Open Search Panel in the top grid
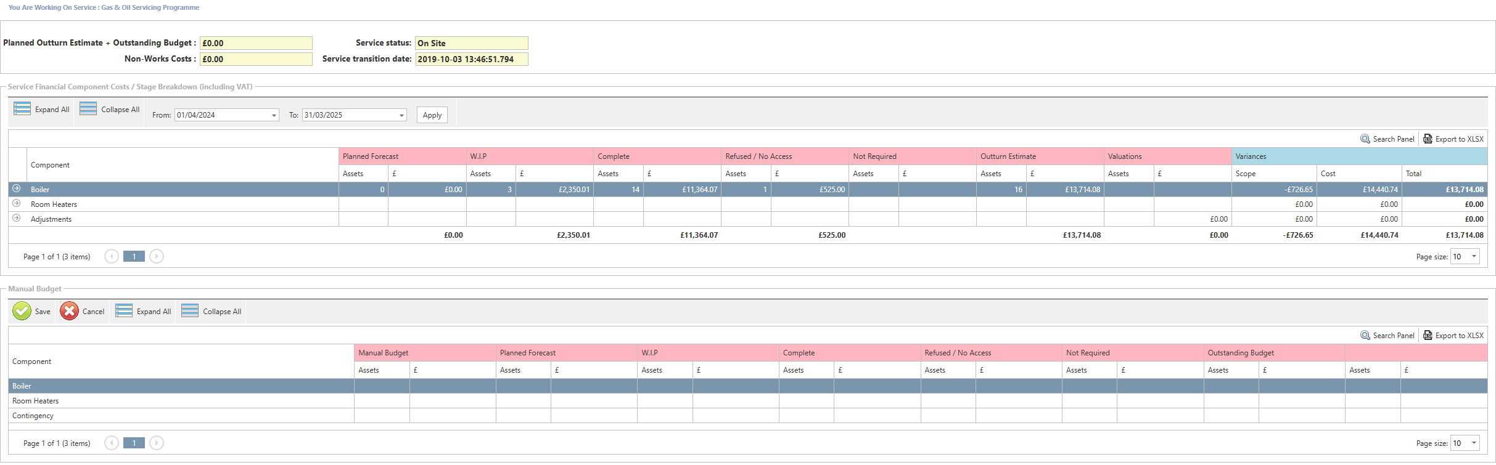 pos(1387,139)
